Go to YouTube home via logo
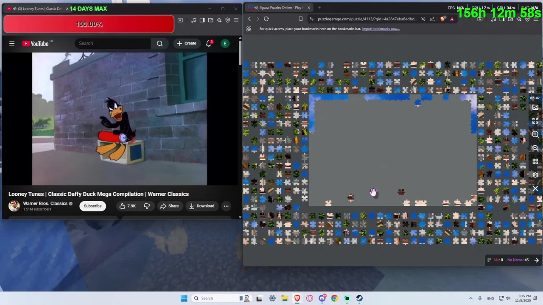Viewport: 543px width, 305px height. tap(36, 43)
